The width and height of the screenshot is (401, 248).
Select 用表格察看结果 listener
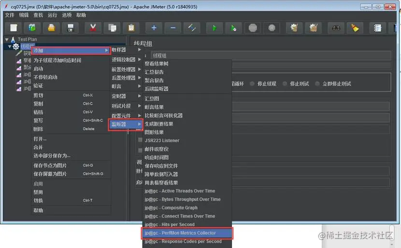click(x=187, y=182)
